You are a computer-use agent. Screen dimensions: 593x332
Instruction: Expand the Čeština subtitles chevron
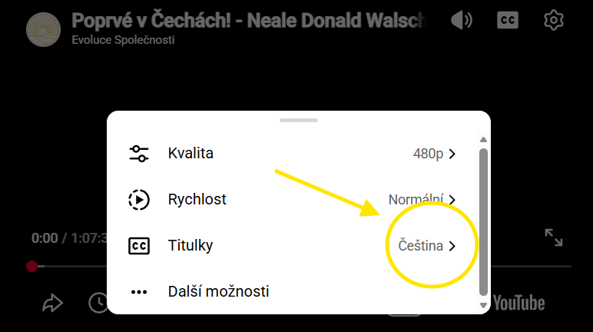pos(452,246)
